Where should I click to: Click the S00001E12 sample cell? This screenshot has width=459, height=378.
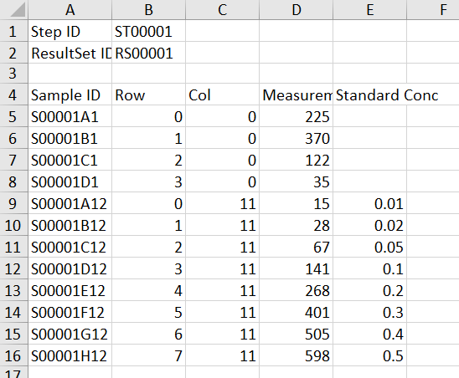pos(70,290)
